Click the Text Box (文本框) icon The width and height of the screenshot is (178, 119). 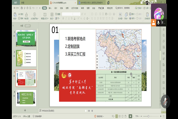120,15
